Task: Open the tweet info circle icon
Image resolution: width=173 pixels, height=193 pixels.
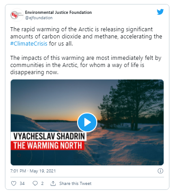Action: point(160,171)
